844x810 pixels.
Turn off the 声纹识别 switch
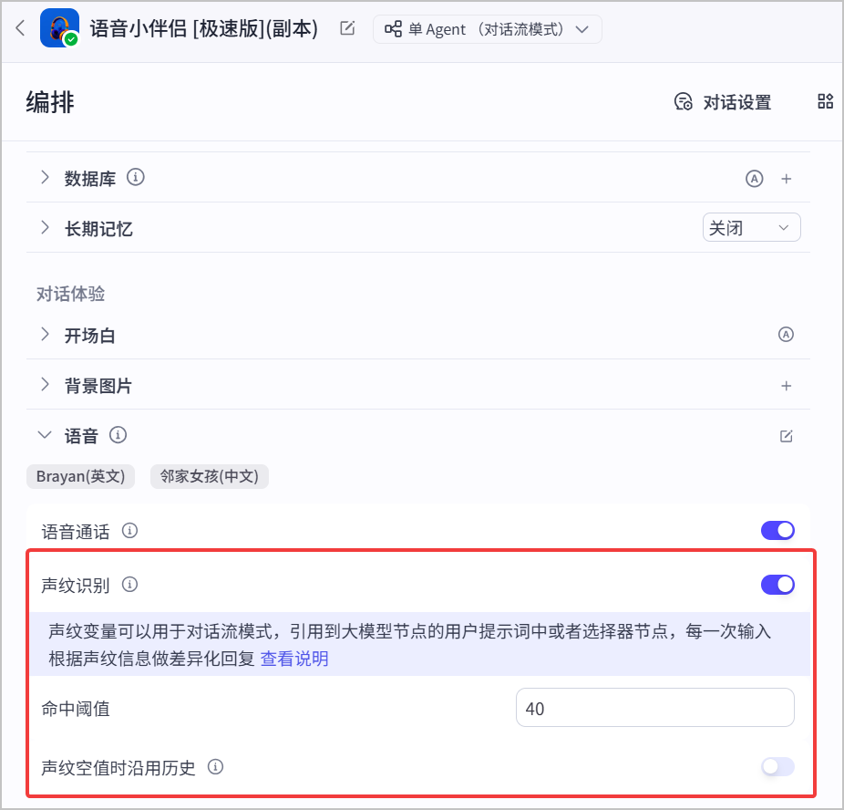[777, 585]
